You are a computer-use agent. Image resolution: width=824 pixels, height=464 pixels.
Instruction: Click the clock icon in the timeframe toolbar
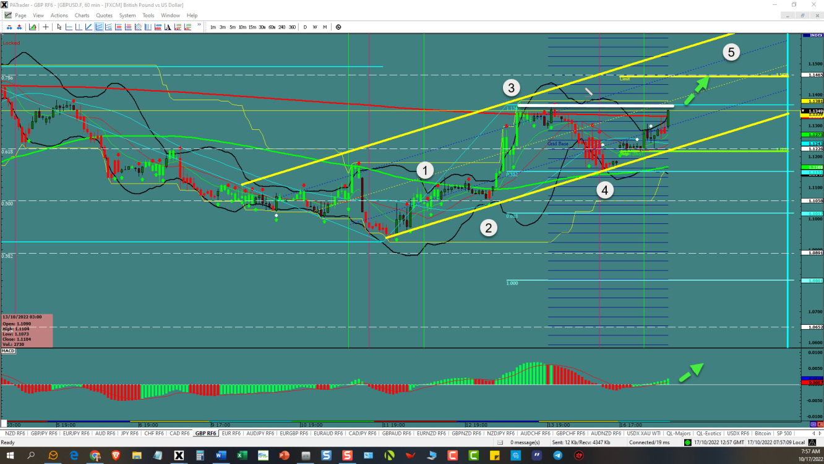point(338,27)
